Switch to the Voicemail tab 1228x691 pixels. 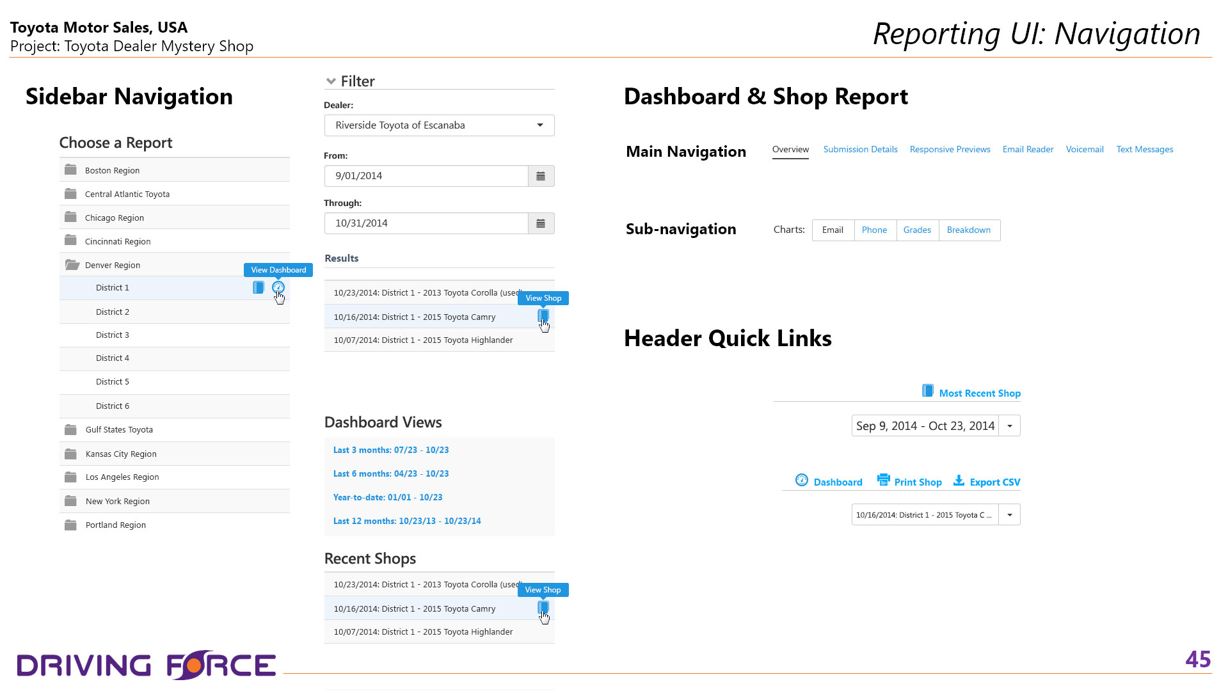1085,150
